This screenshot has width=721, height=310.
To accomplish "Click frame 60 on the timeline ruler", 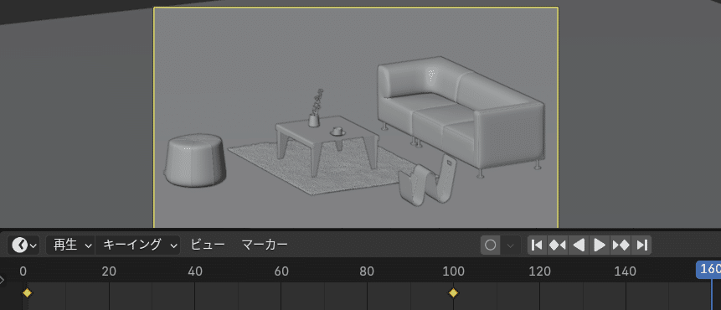I will click(x=281, y=271).
